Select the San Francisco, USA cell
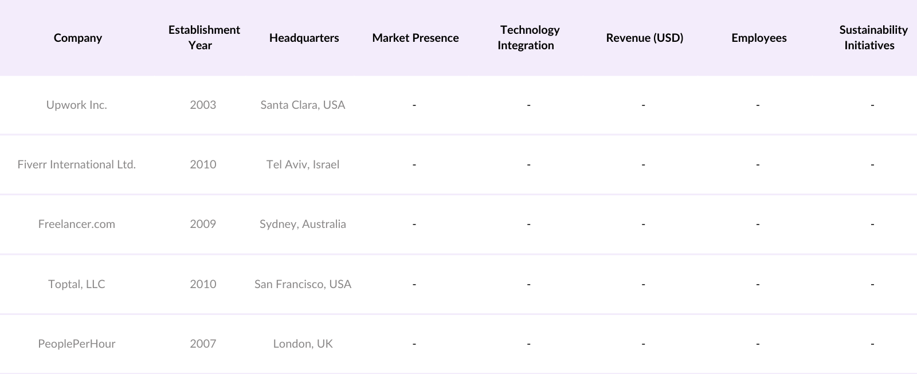 coord(303,284)
